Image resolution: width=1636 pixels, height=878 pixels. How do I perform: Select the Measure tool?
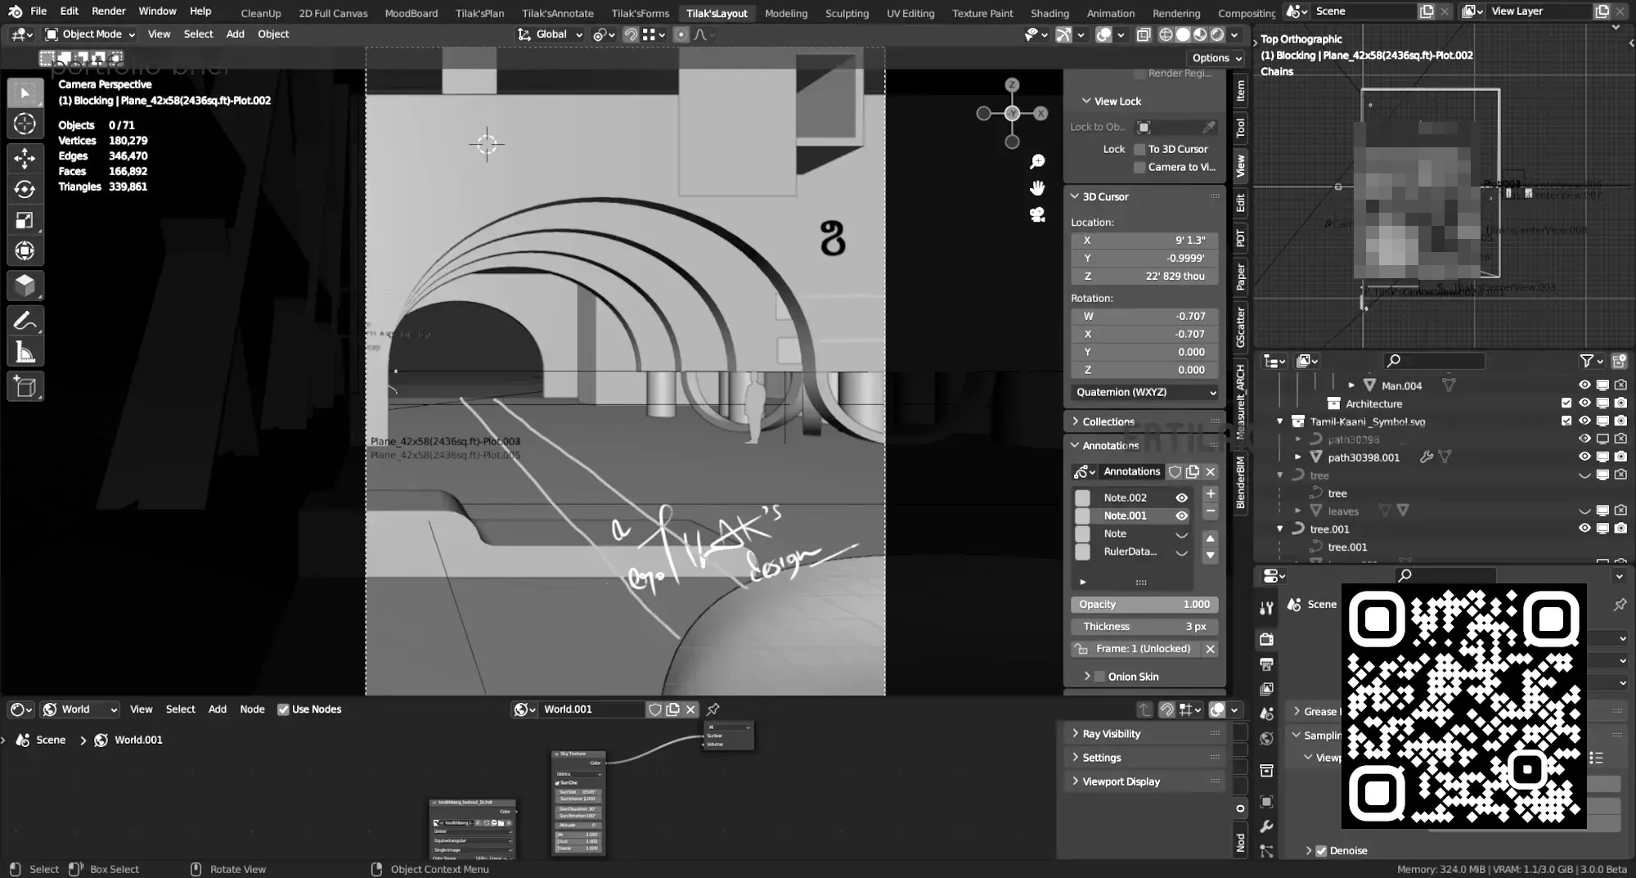pos(25,353)
